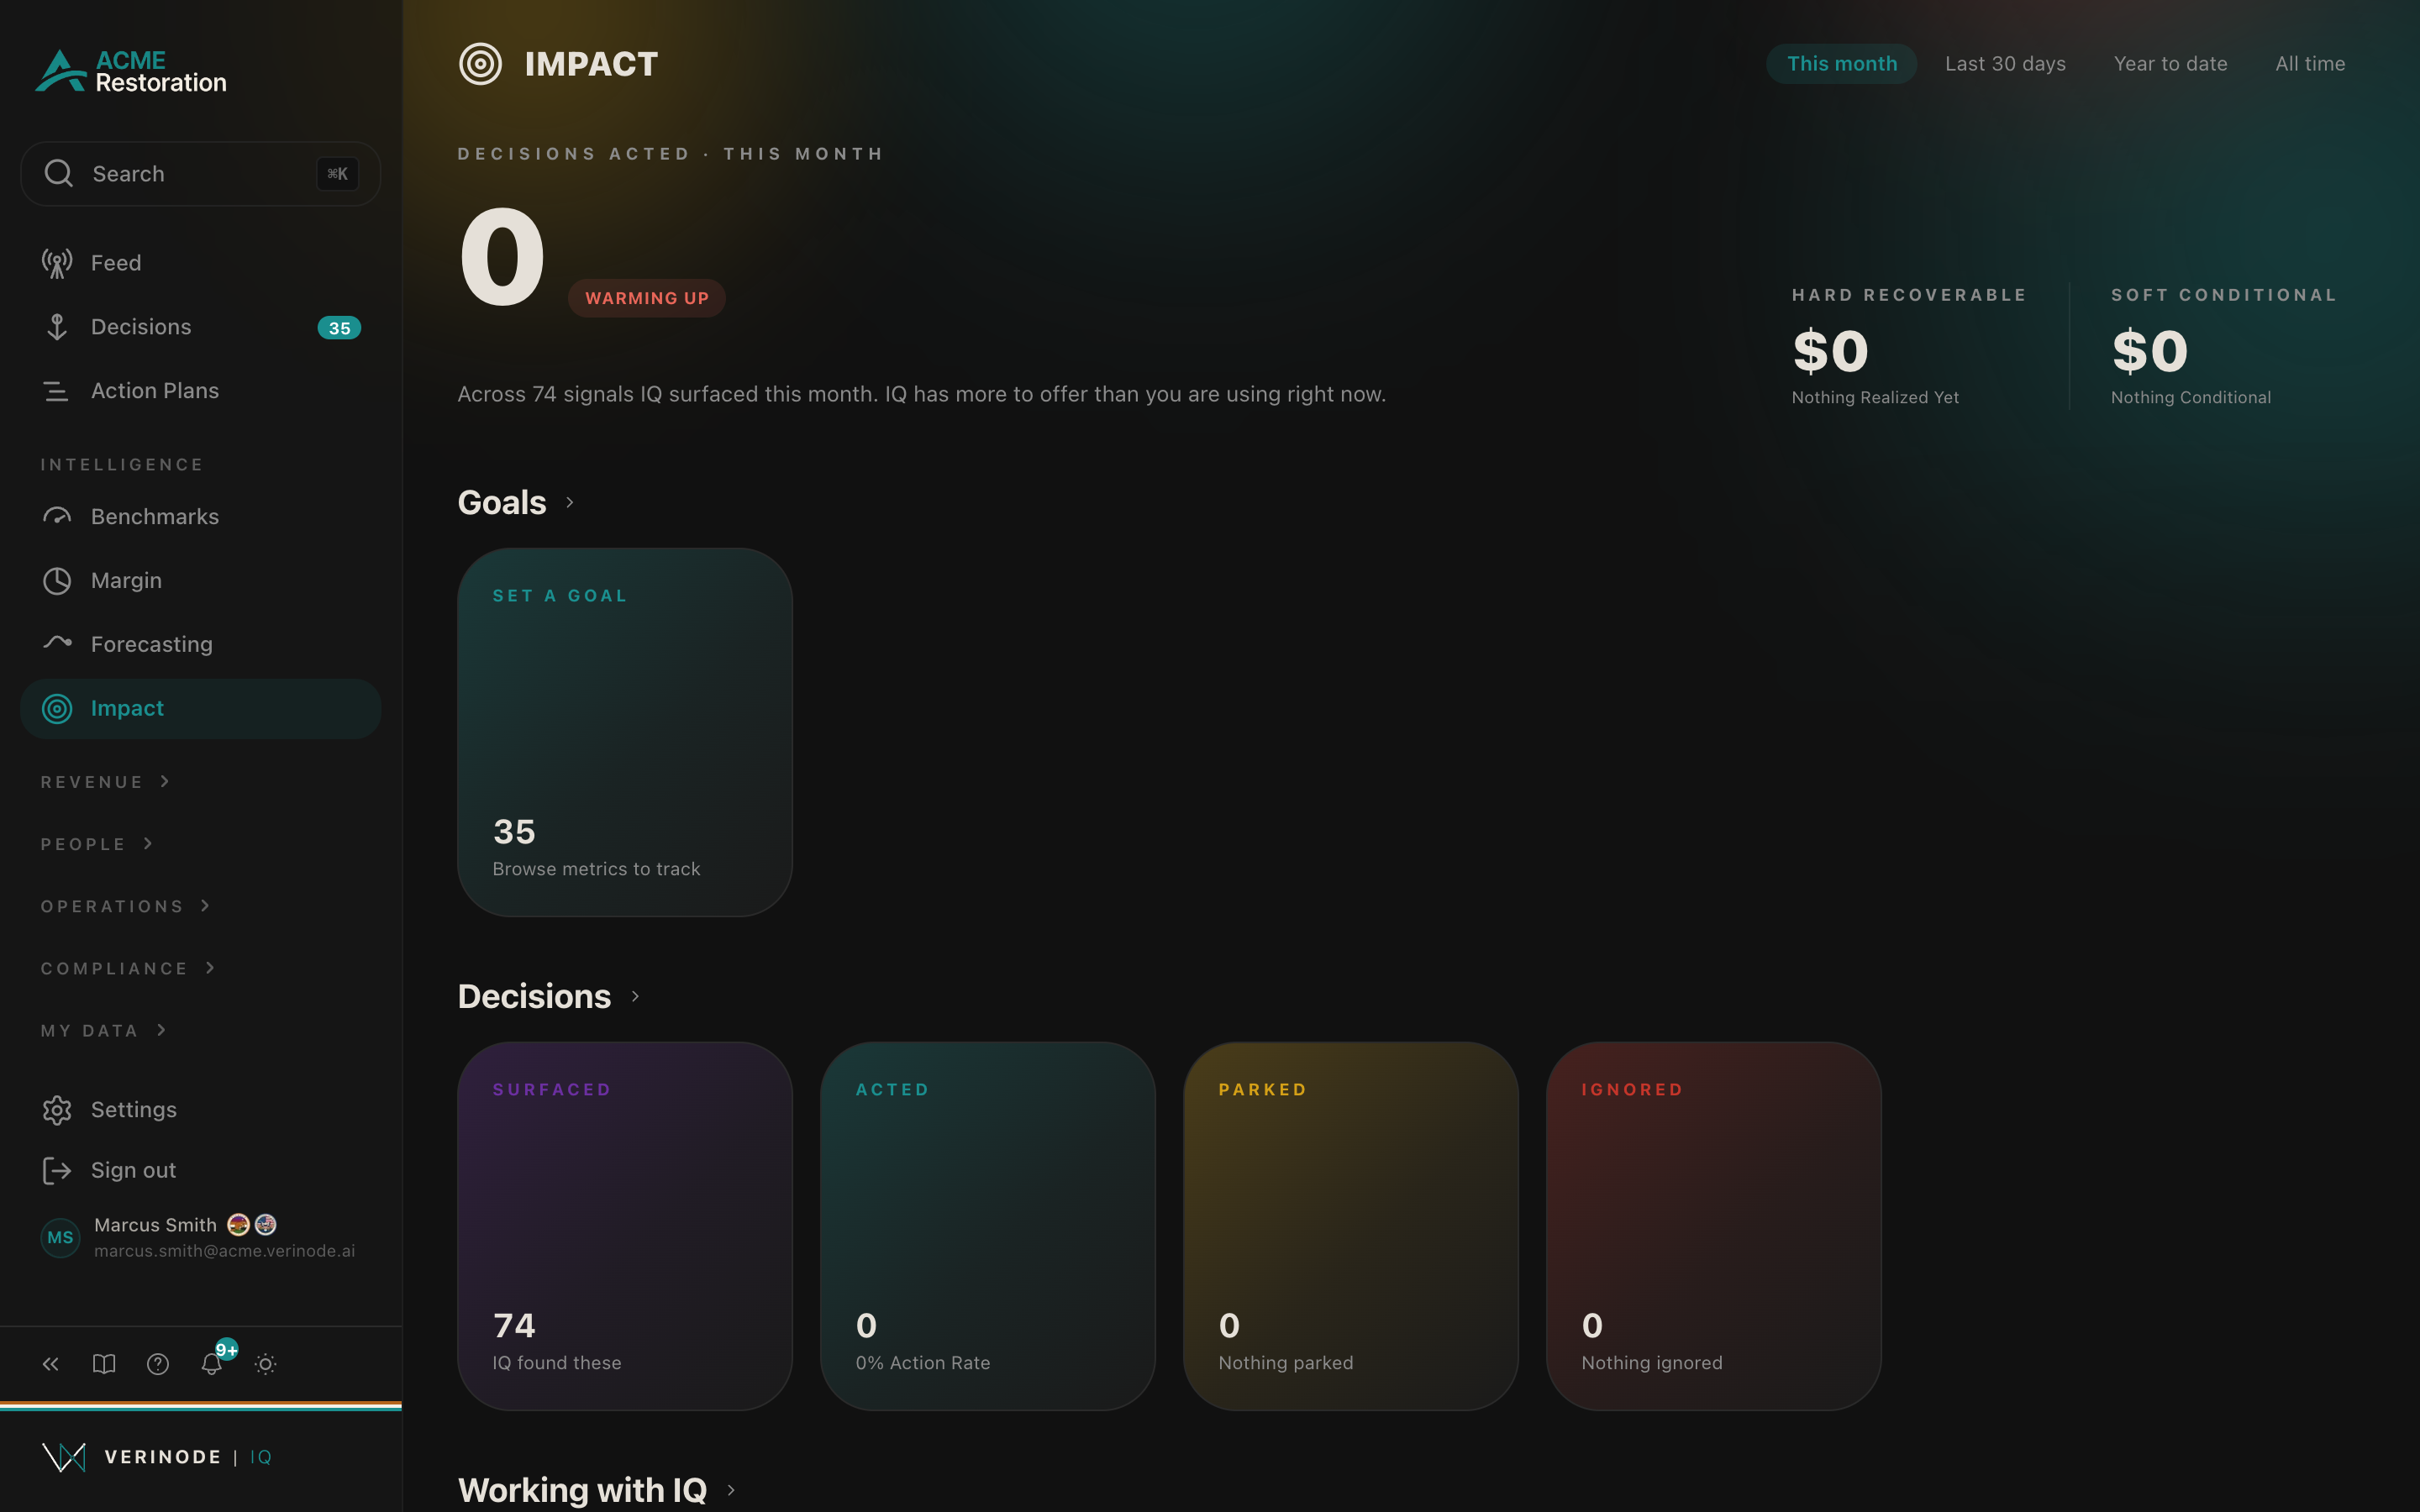
Task: Click marcus.smith@acme.verinode.ai email text
Action: pyautogui.click(x=224, y=1251)
